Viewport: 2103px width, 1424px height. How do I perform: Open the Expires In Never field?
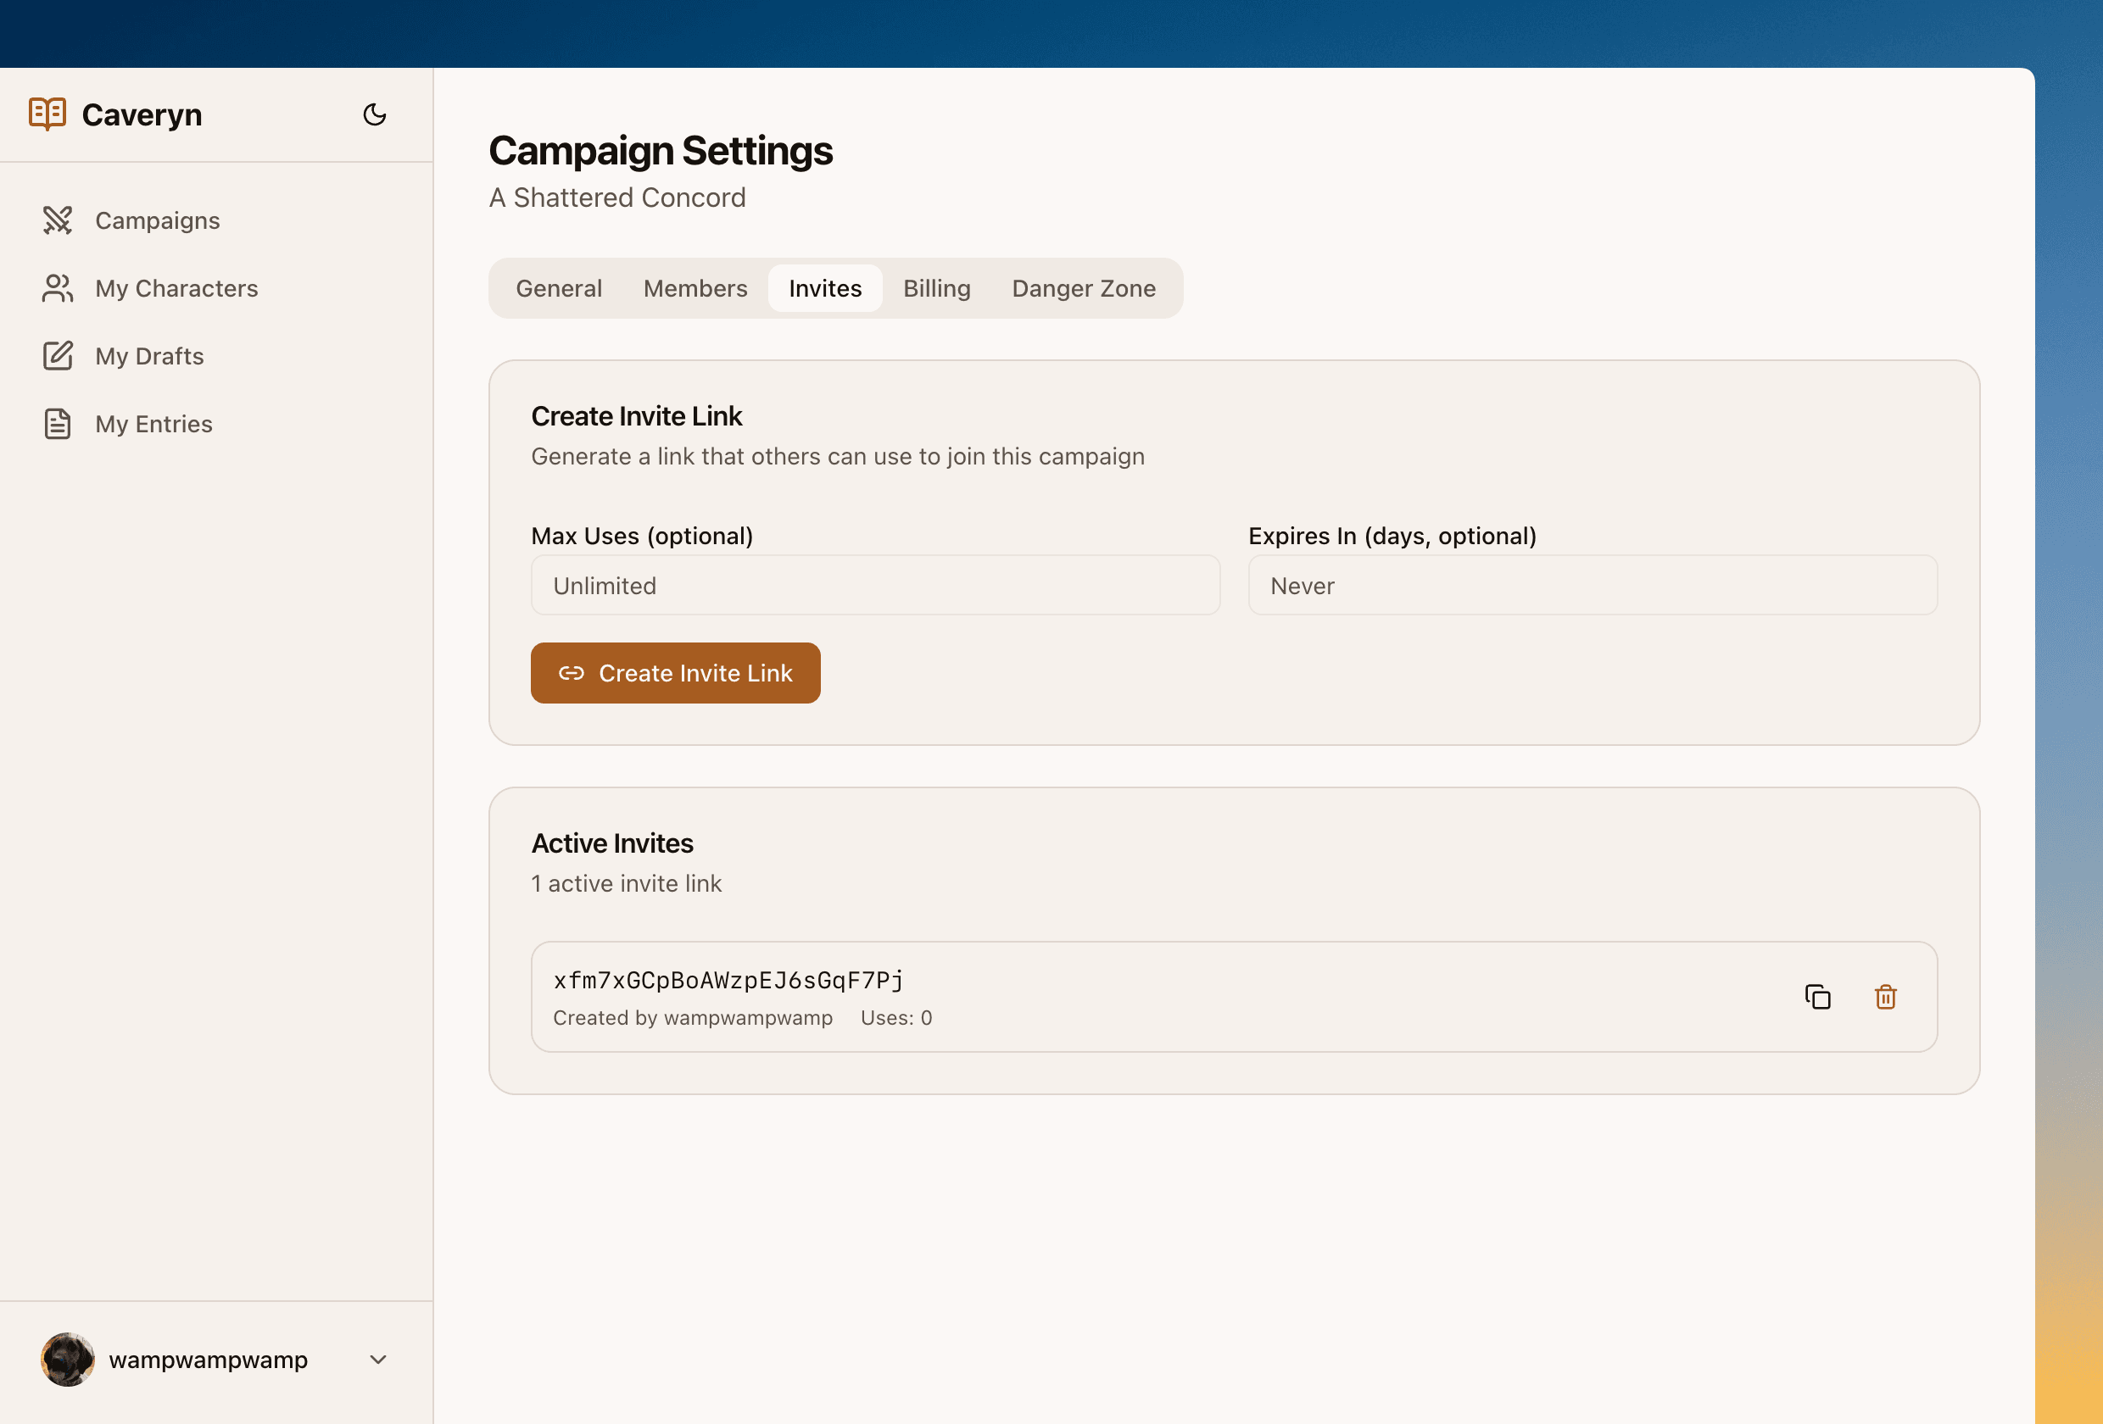(x=1593, y=586)
